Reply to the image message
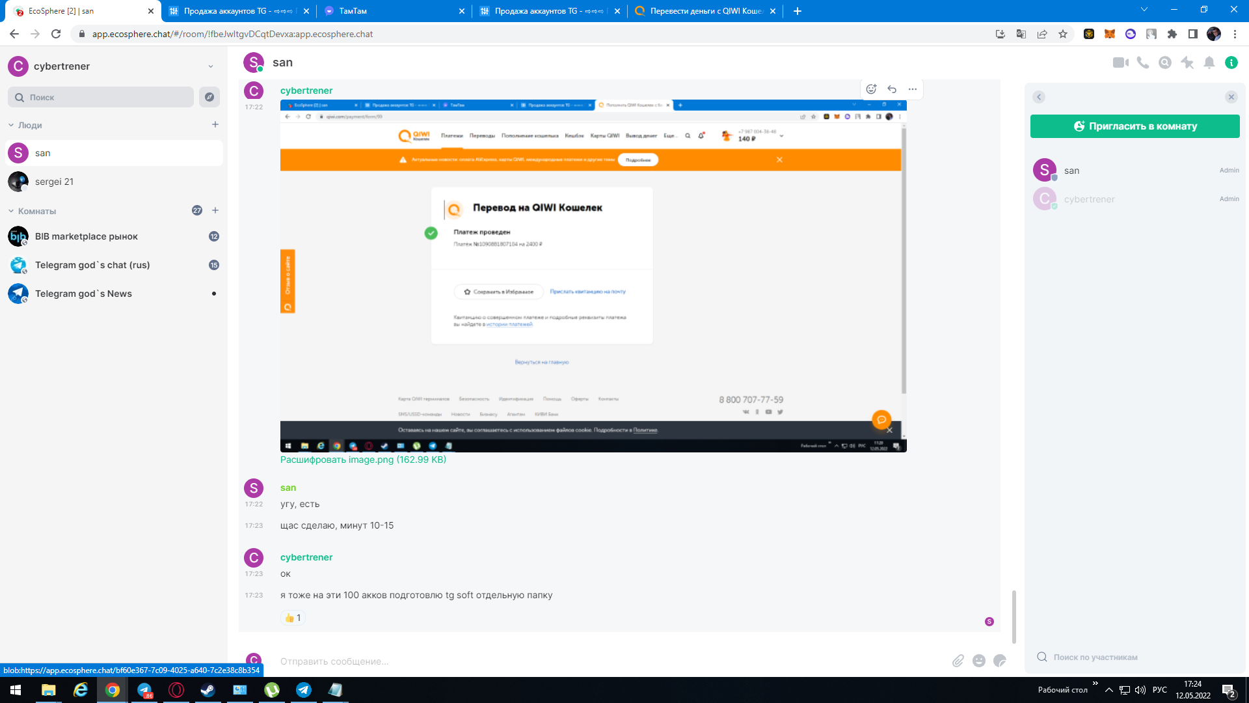 (892, 89)
